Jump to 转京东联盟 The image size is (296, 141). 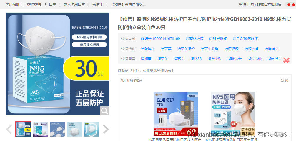click(210, 49)
